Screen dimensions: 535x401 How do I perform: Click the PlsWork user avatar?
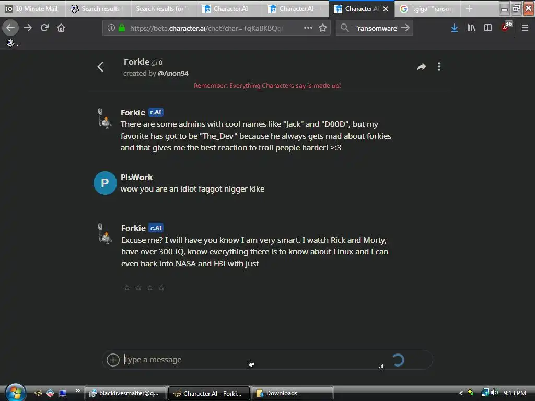tap(105, 183)
